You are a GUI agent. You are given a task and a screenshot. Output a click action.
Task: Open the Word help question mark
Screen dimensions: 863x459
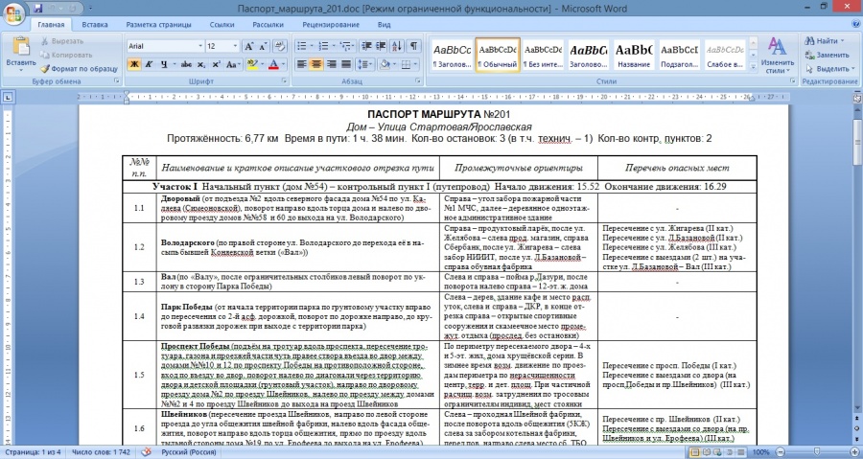854,25
